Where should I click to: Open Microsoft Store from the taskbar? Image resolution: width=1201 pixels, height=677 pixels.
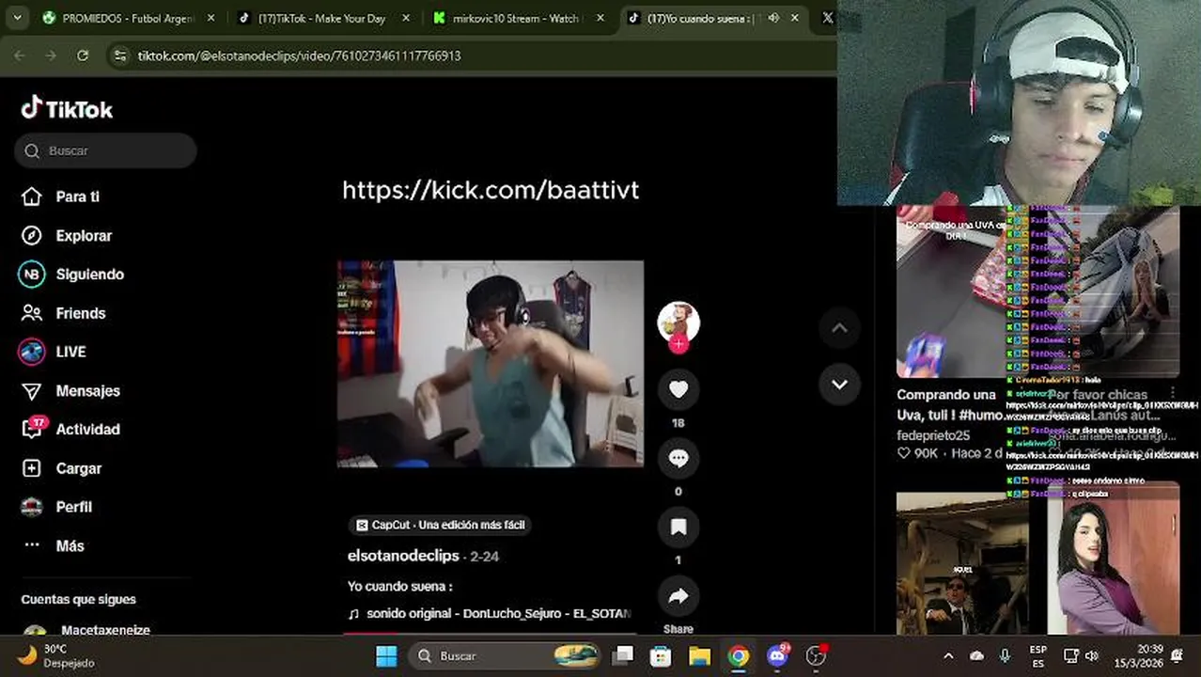661,655
